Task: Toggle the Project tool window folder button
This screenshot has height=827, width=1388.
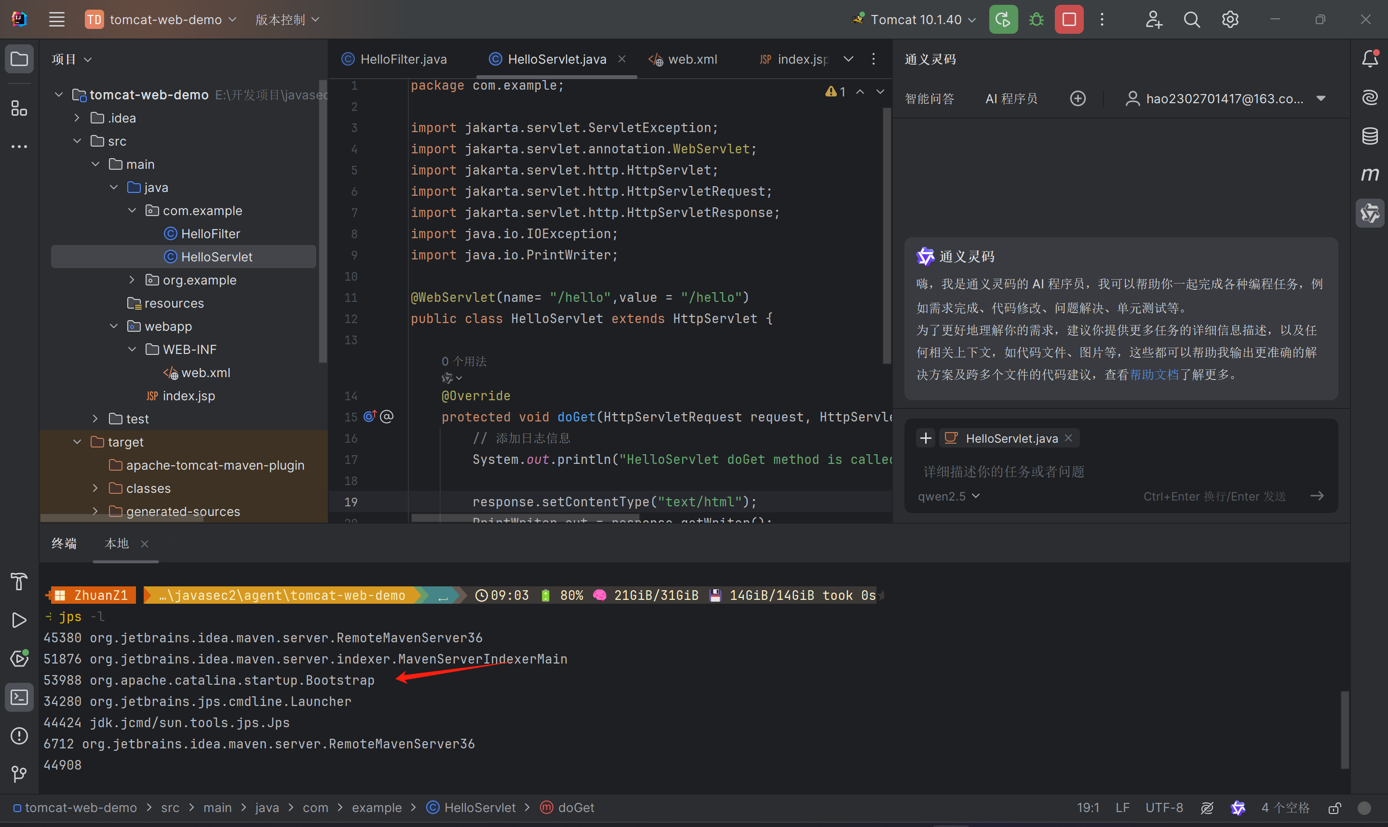Action: (x=19, y=58)
